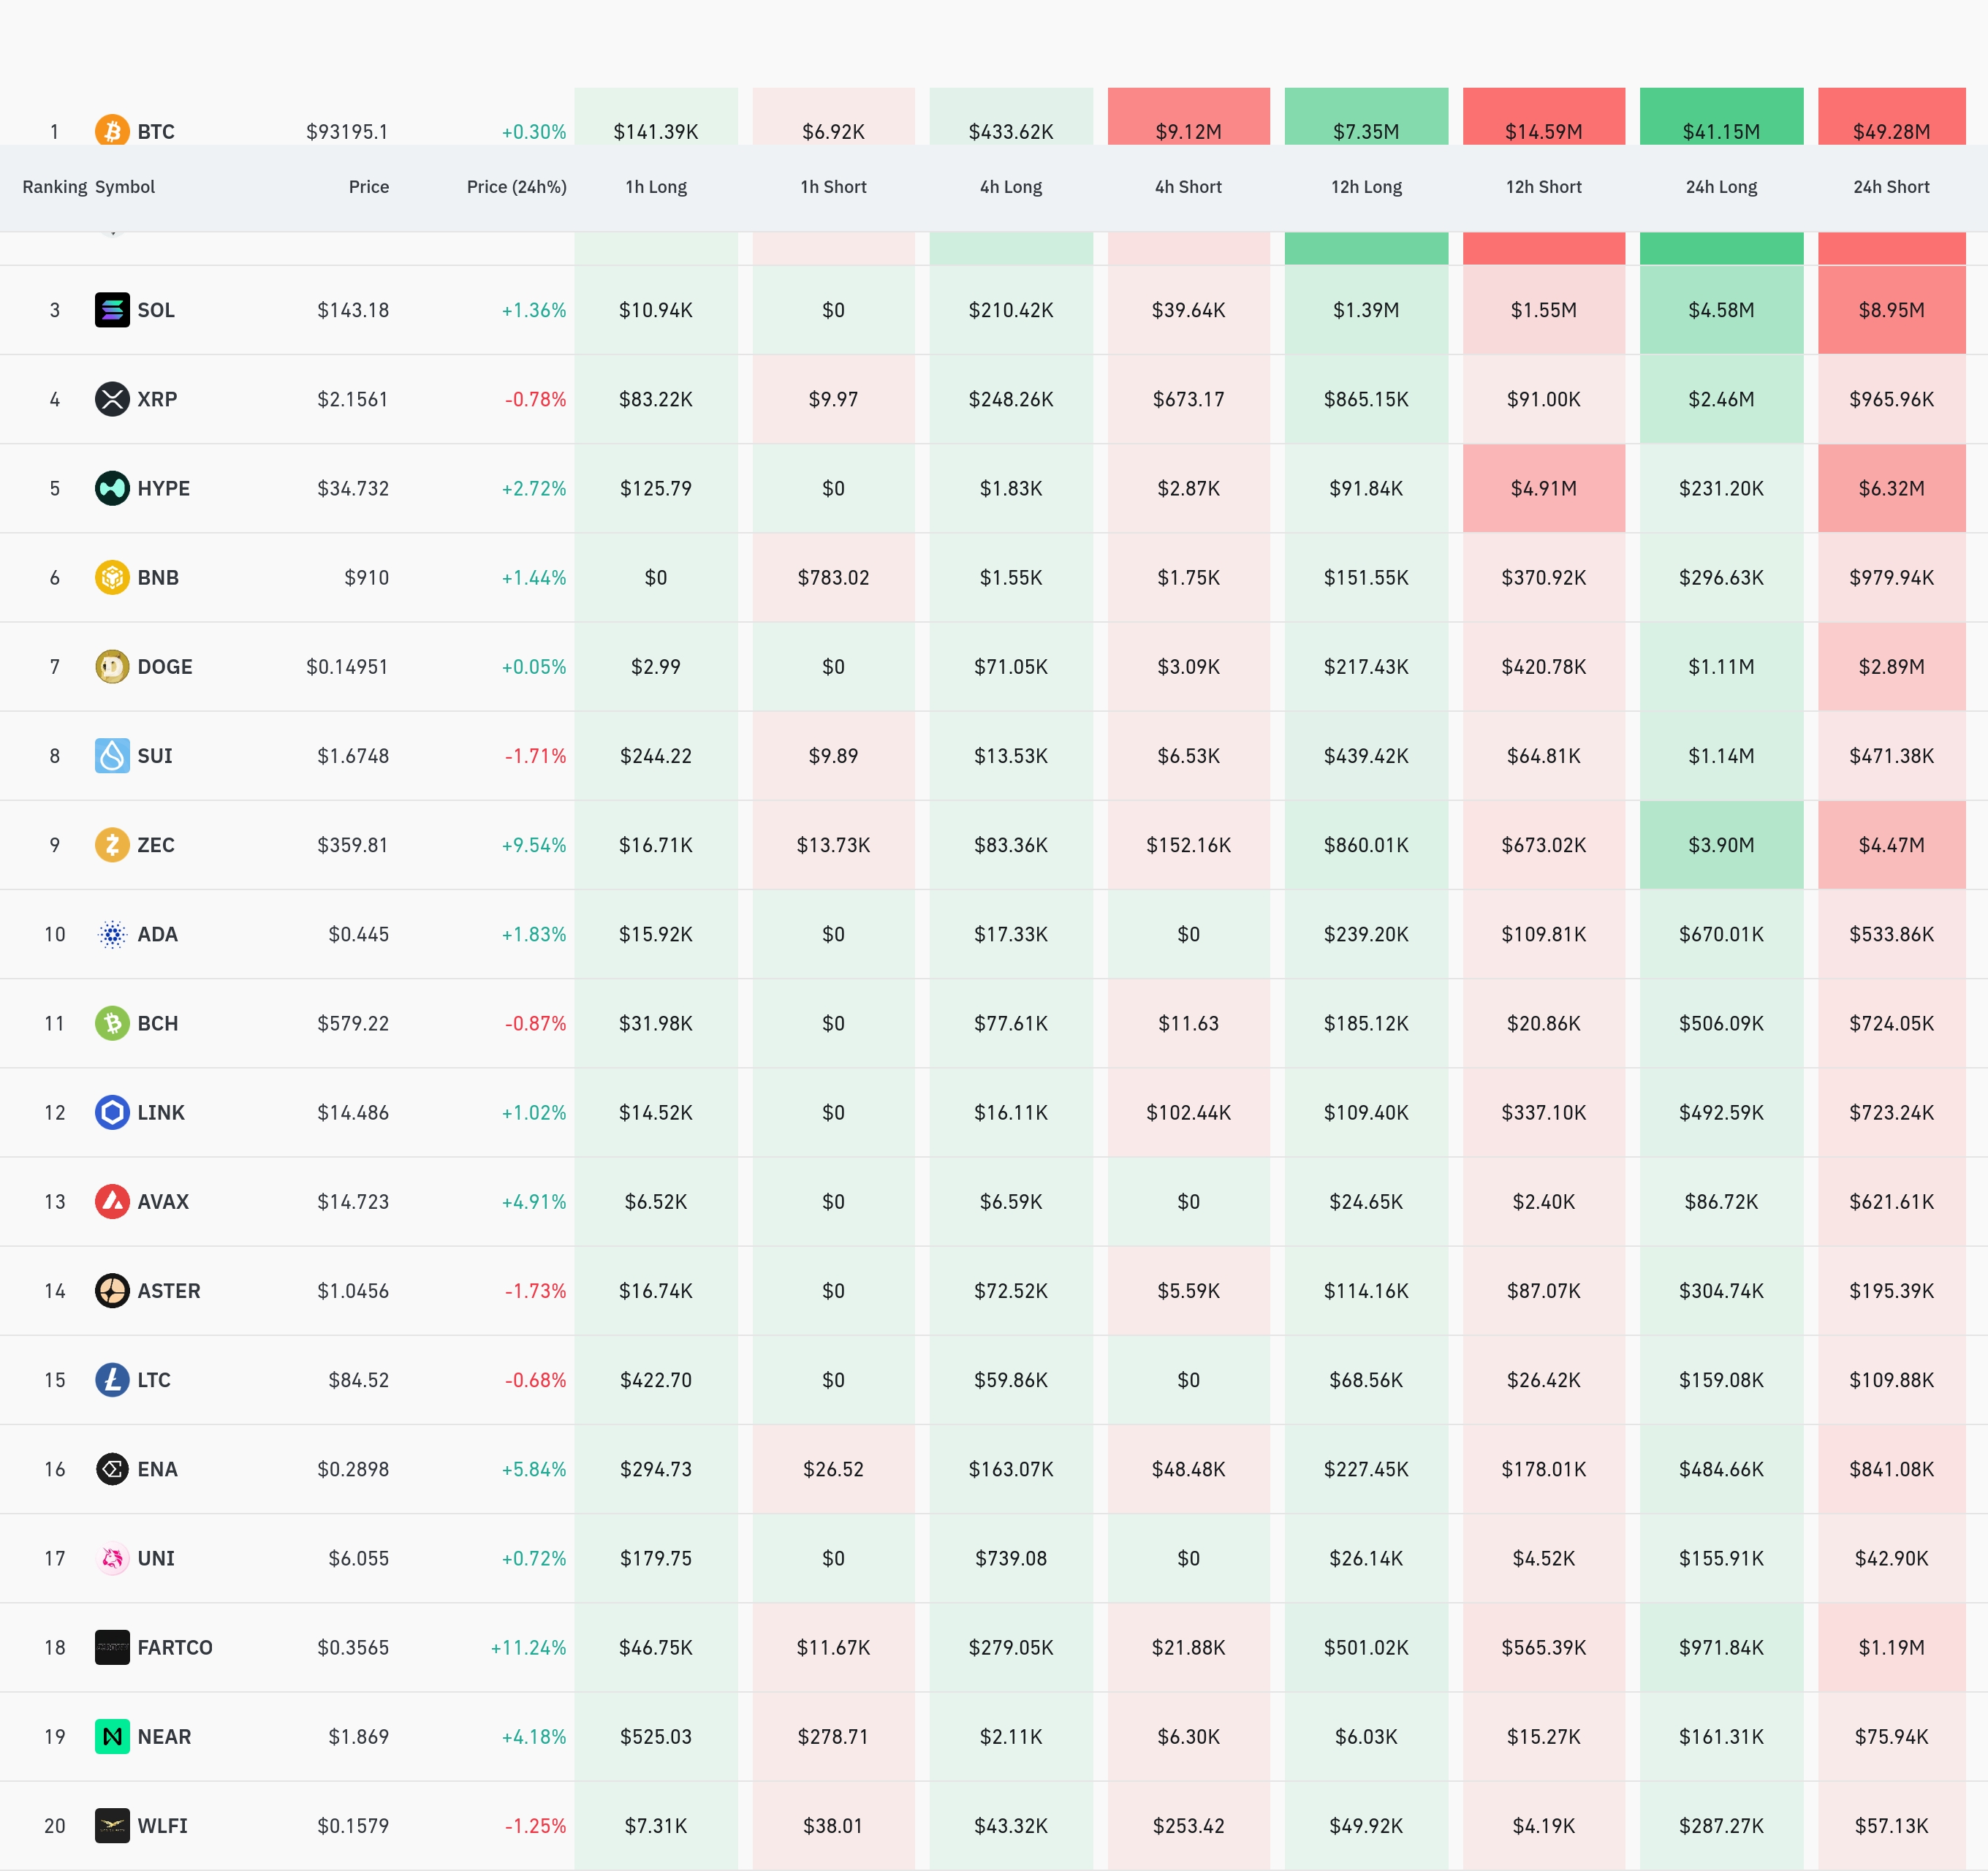
Task: Click the Solana SOL logo icon
Action: 112,310
